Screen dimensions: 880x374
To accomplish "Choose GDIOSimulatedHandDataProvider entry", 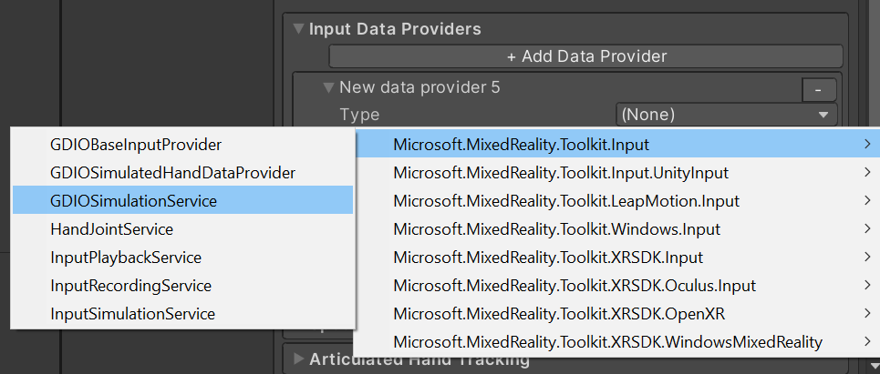I will pos(183,173).
